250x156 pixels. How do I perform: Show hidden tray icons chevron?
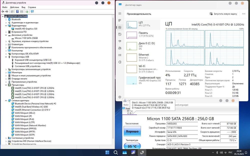coord(213,153)
